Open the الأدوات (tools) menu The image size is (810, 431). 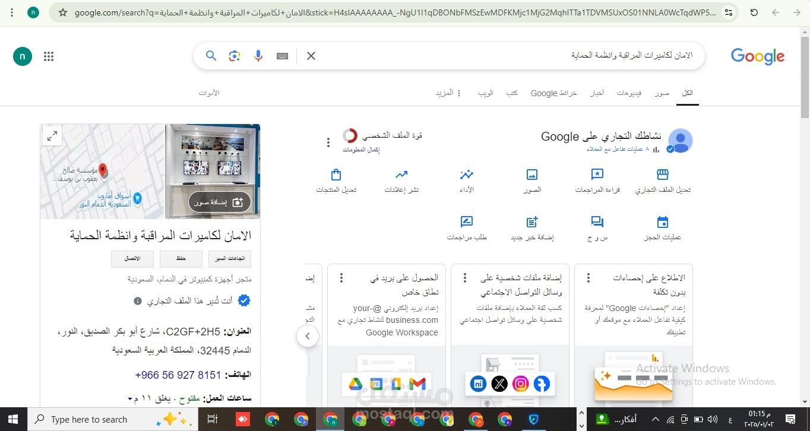209,93
